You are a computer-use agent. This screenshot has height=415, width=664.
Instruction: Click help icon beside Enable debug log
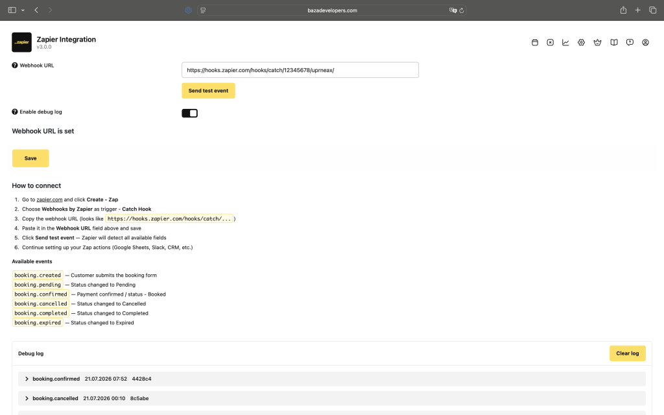pyautogui.click(x=15, y=112)
